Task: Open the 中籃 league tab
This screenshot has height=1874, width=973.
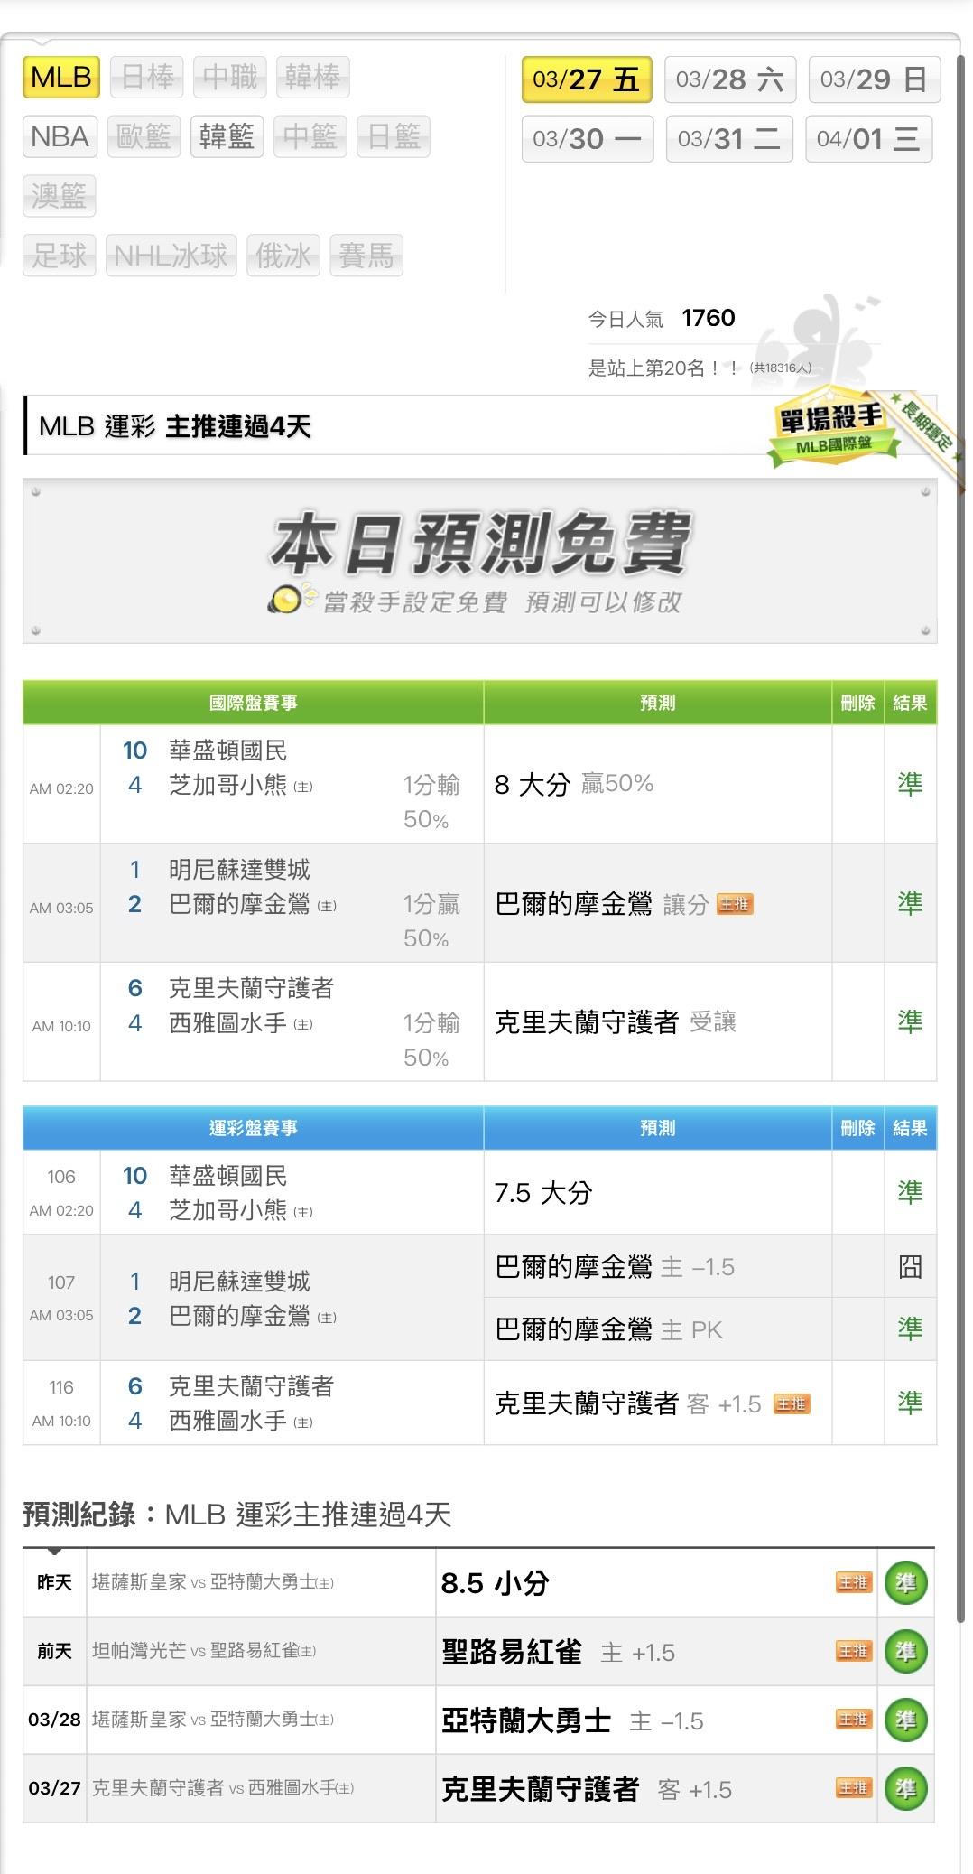Action: [x=310, y=136]
